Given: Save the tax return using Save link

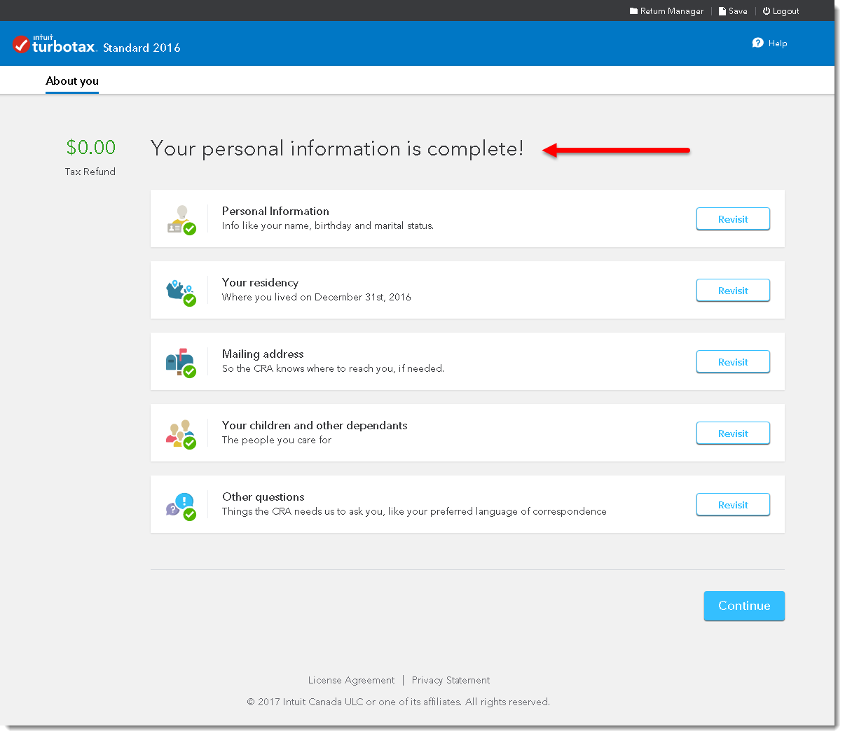Looking at the screenshot, I should (733, 11).
